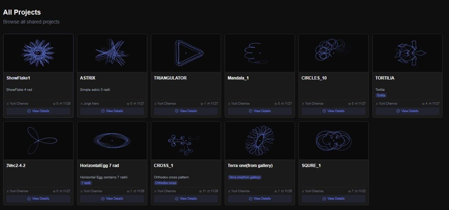Image resolution: width=449 pixels, height=210 pixels.
Task: Click the TRIANGULATOR card title
Action: (x=170, y=78)
